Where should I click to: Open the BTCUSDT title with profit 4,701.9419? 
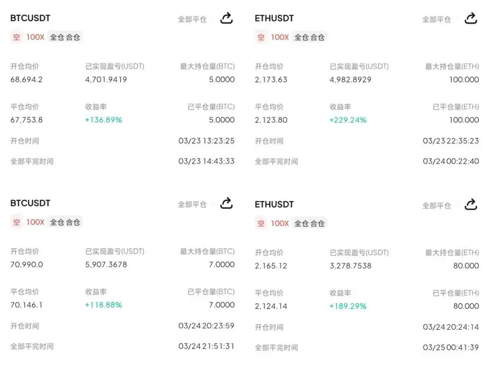click(30, 18)
